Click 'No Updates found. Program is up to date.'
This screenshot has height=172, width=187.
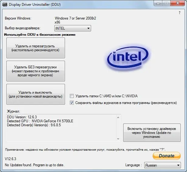[x=35, y=165]
